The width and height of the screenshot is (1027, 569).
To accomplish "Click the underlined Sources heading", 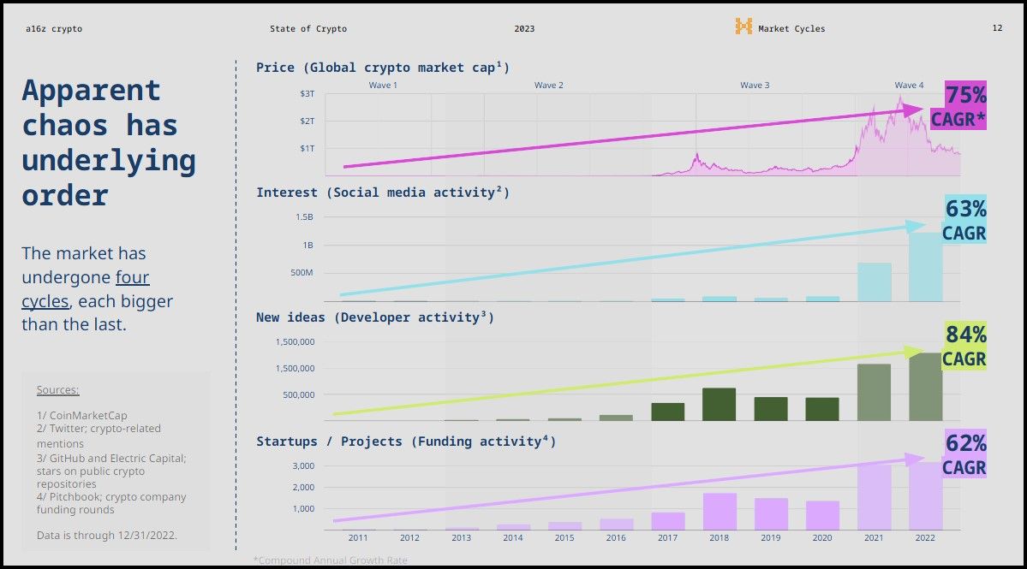I will coord(57,390).
